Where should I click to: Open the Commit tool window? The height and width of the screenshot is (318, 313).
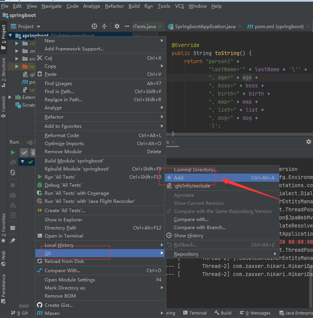[3, 107]
